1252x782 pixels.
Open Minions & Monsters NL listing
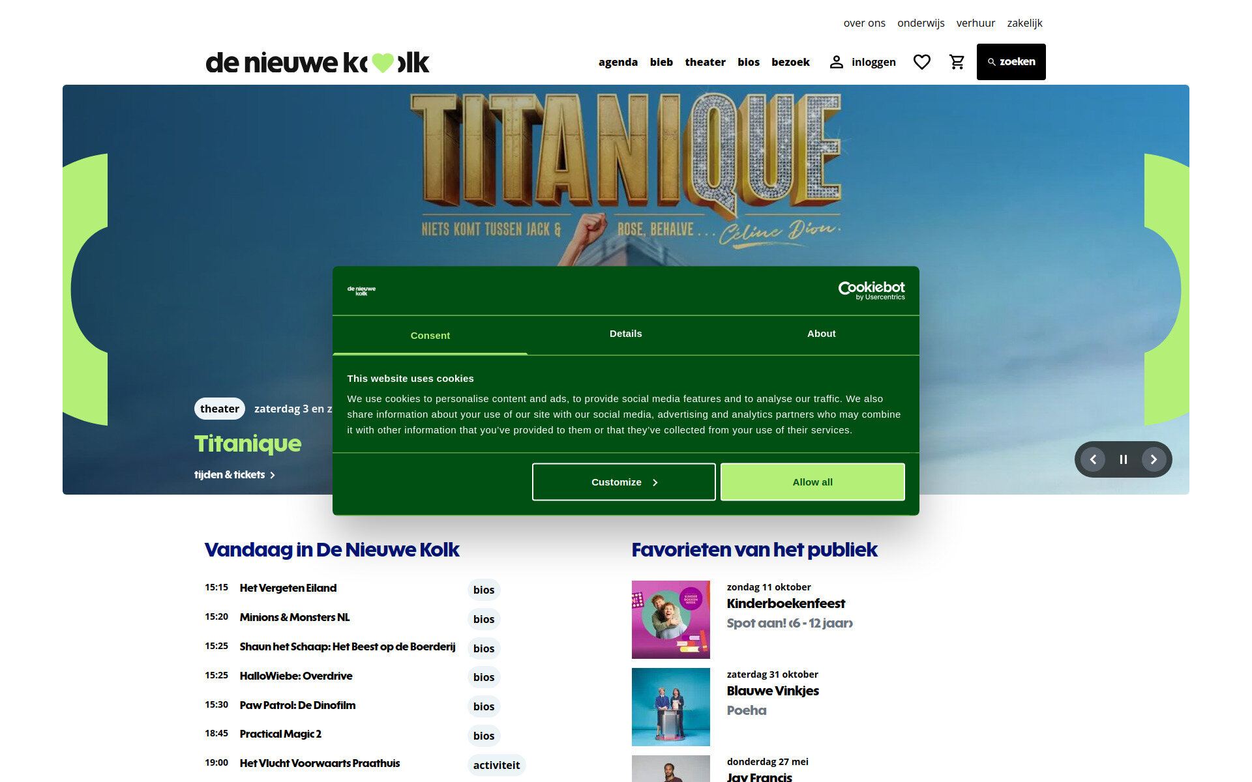pyautogui.click(x=295, y=617)
